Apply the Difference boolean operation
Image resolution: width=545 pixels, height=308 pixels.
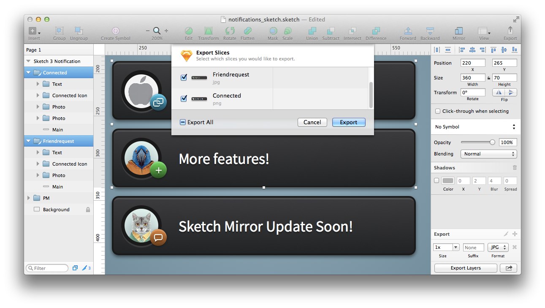click(x=376, y=31)
